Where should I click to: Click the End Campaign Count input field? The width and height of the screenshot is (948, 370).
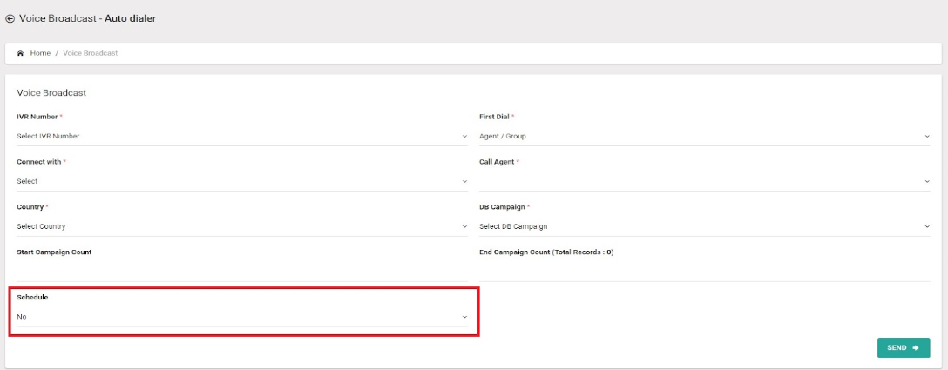tap(703, 271)
